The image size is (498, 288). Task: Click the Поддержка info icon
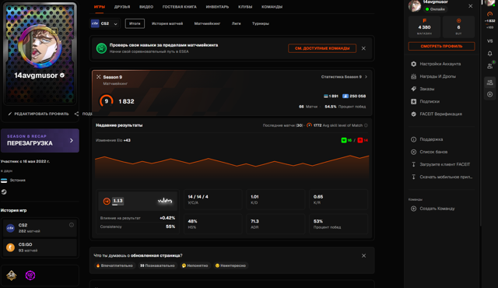coord(413,139)
